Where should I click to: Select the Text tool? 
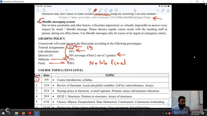(x=90, y=10)
